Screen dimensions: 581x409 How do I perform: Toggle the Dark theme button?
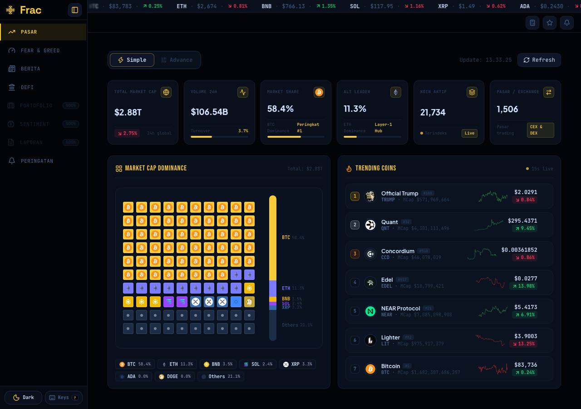click(24, 398)
